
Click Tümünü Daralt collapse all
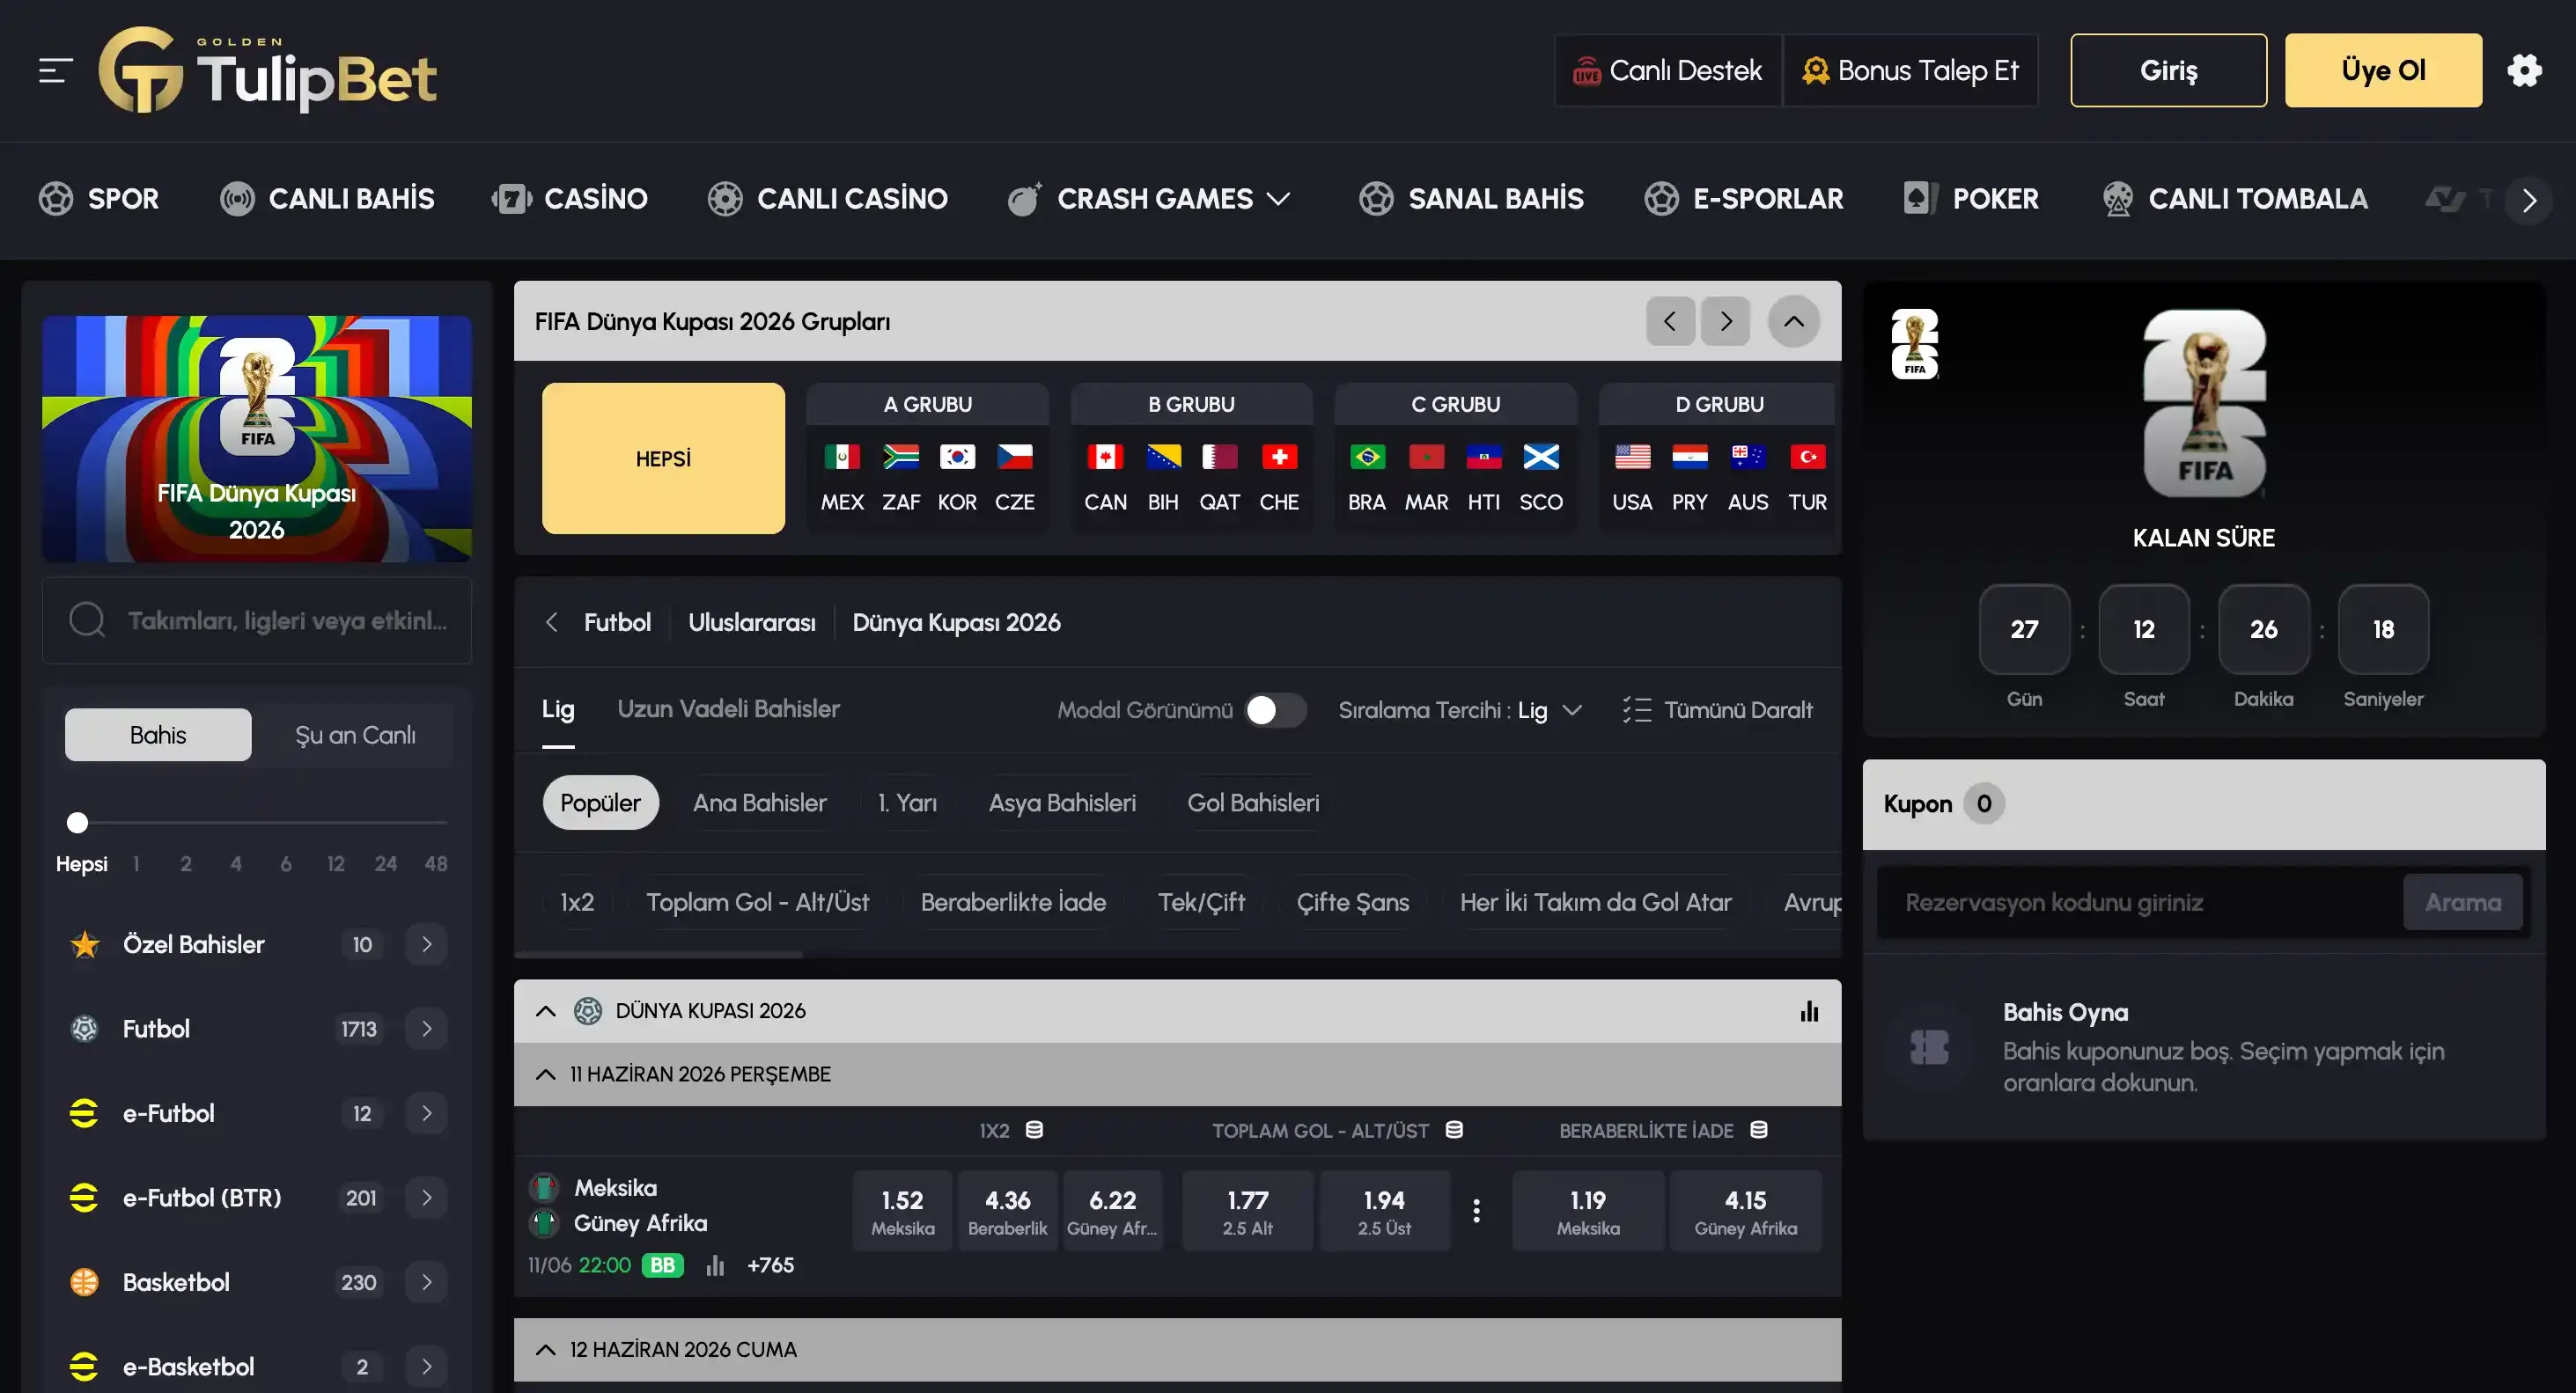click(1717, 710)
